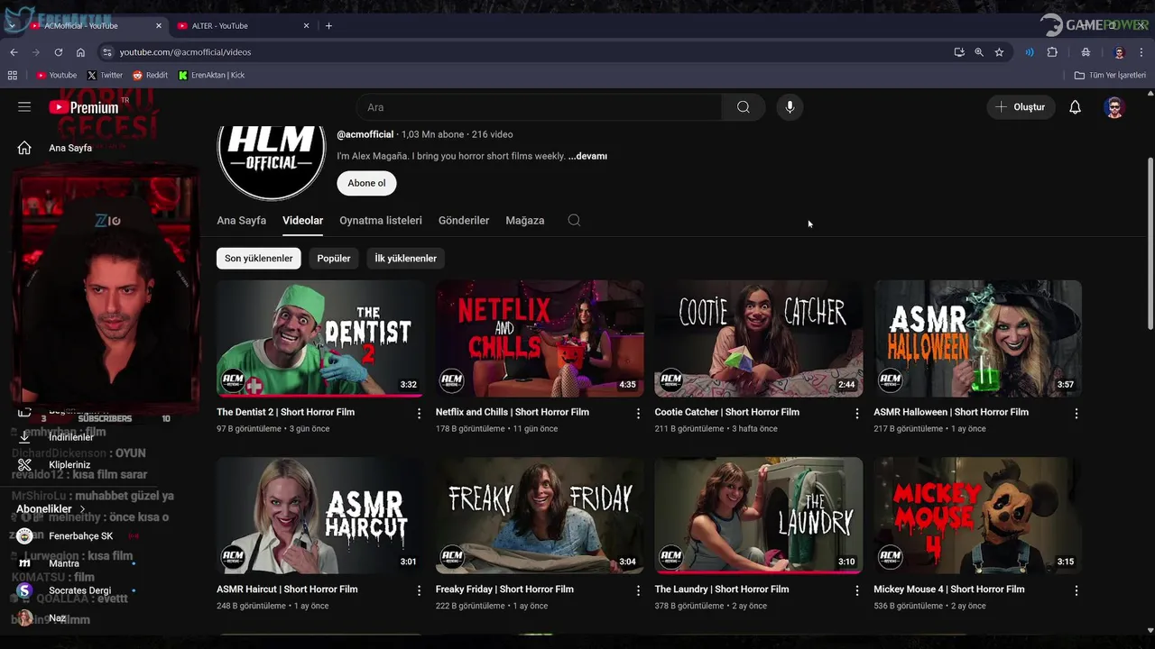The image size is (1155, 649).
Task: Open options menu for Netflix and Chills video
Action: [x=638, y=413]
